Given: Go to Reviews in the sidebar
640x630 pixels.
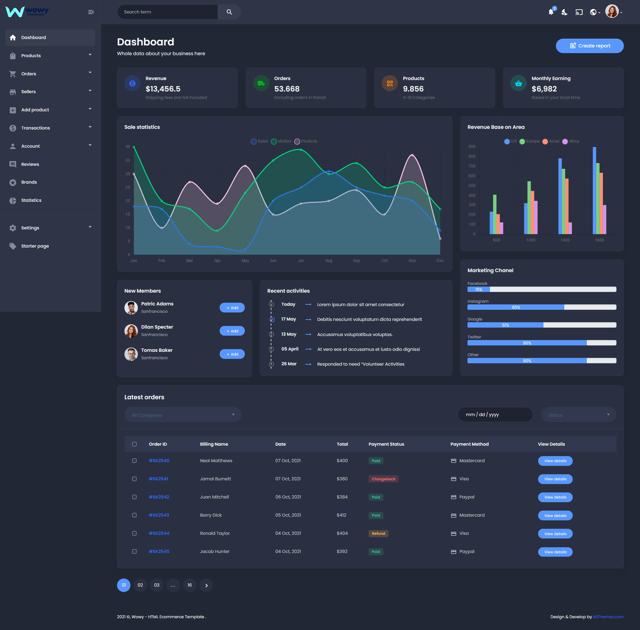Looking at the screenshot, I should pos(30,164).
